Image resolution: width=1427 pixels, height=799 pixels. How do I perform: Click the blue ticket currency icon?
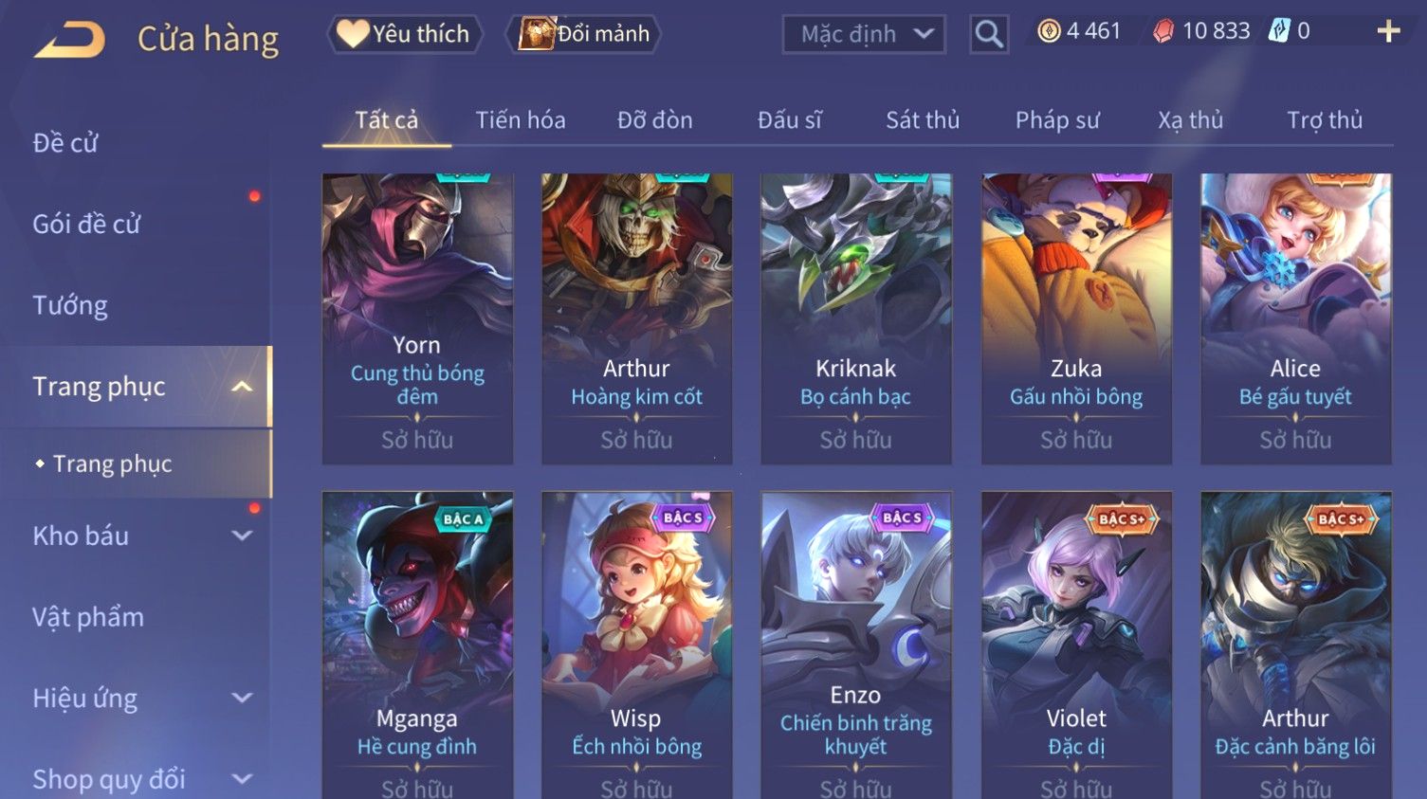(x=1279, y=31)
